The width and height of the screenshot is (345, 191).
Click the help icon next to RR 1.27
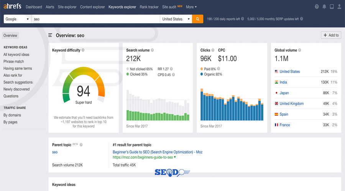(x=171, y=69)
